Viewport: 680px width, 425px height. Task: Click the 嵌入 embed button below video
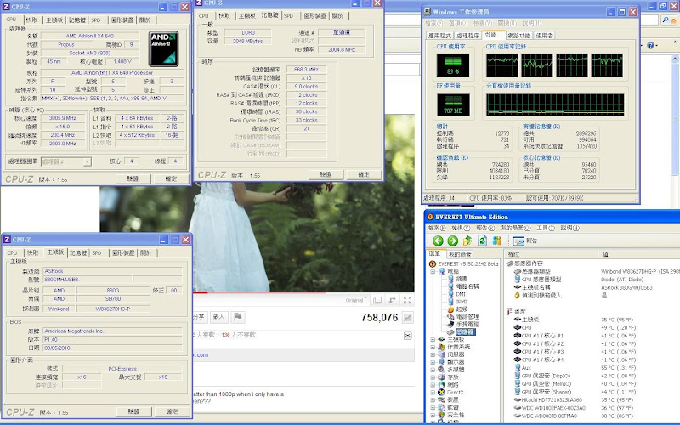[x=218, y=317]
